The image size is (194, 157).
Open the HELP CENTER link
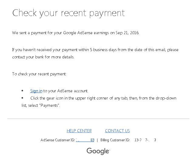(79, 131)
